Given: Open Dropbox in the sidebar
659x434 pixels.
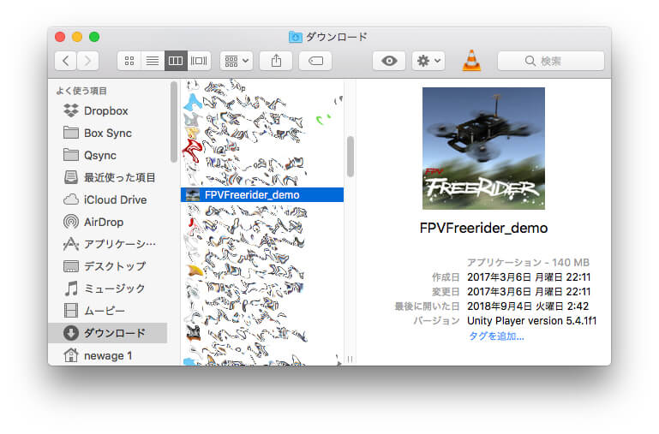Looking at the screenshot, I should click(105, 110).
